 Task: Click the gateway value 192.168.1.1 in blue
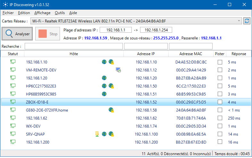[x=211, y=38]
